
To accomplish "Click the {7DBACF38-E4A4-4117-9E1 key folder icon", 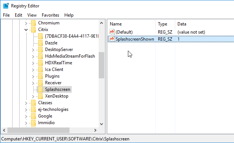I will pos(40,36).
